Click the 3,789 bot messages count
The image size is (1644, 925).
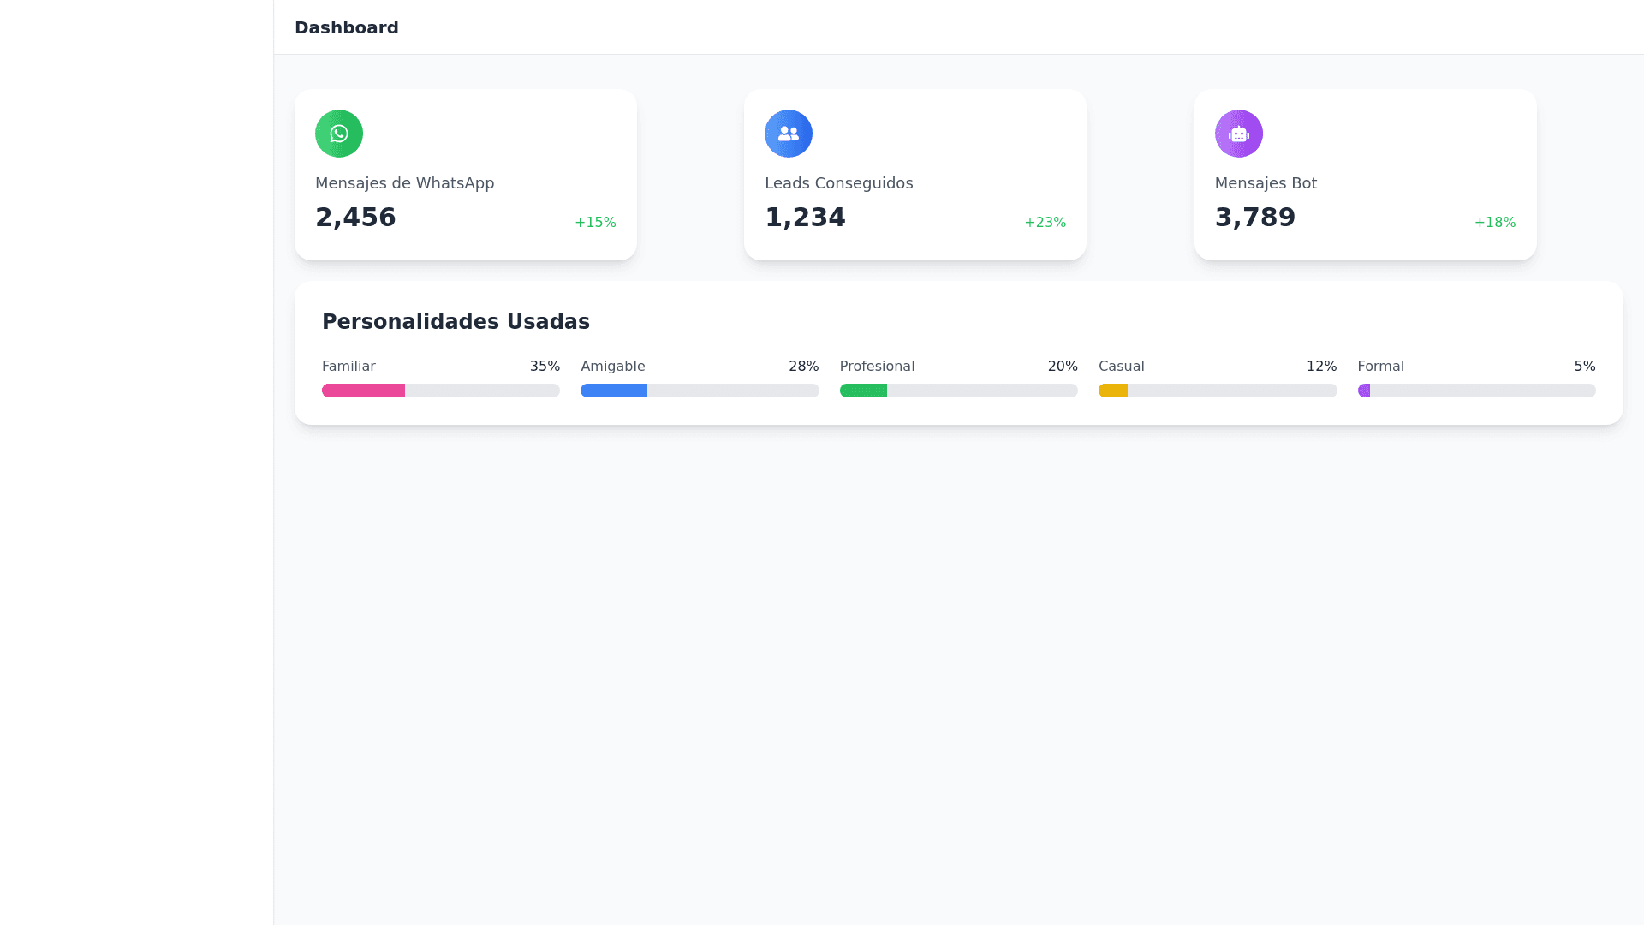click(1254, 218)
